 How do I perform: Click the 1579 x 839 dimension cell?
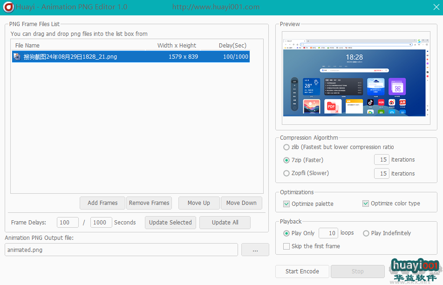coord(184,56)
